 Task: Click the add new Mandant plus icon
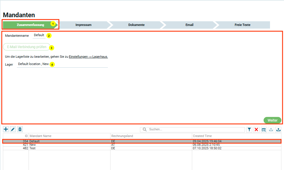pos(6,129)
